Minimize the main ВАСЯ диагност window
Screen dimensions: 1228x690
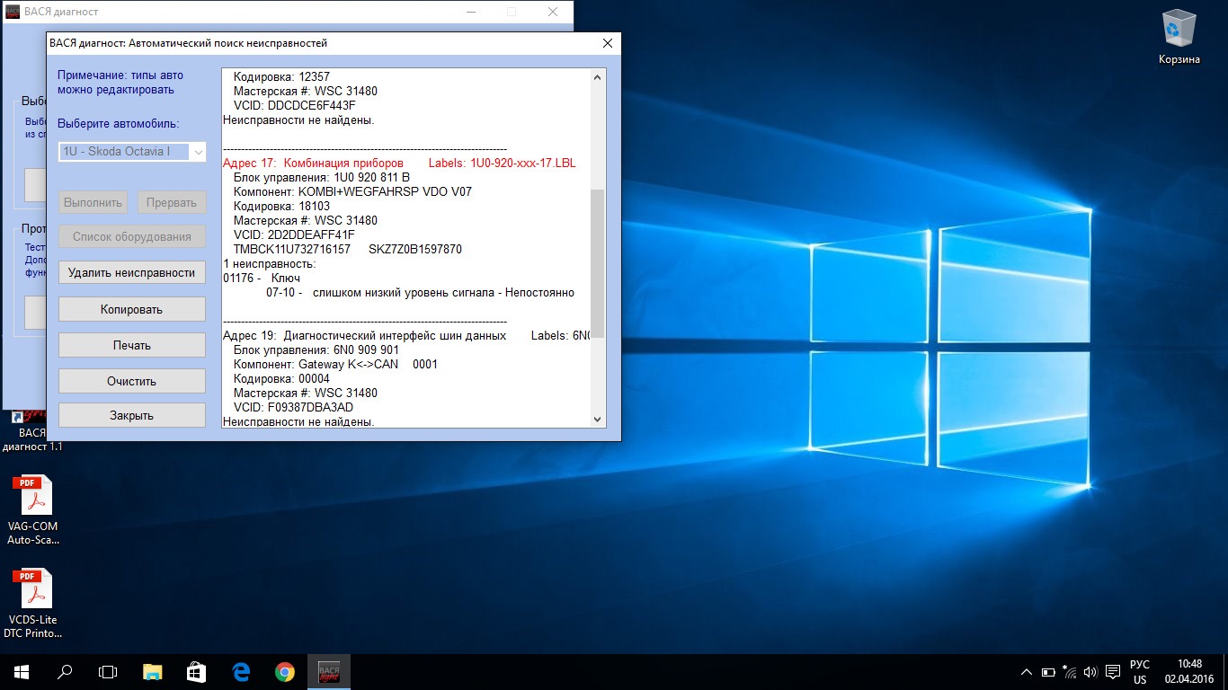[x=471, y=12]
